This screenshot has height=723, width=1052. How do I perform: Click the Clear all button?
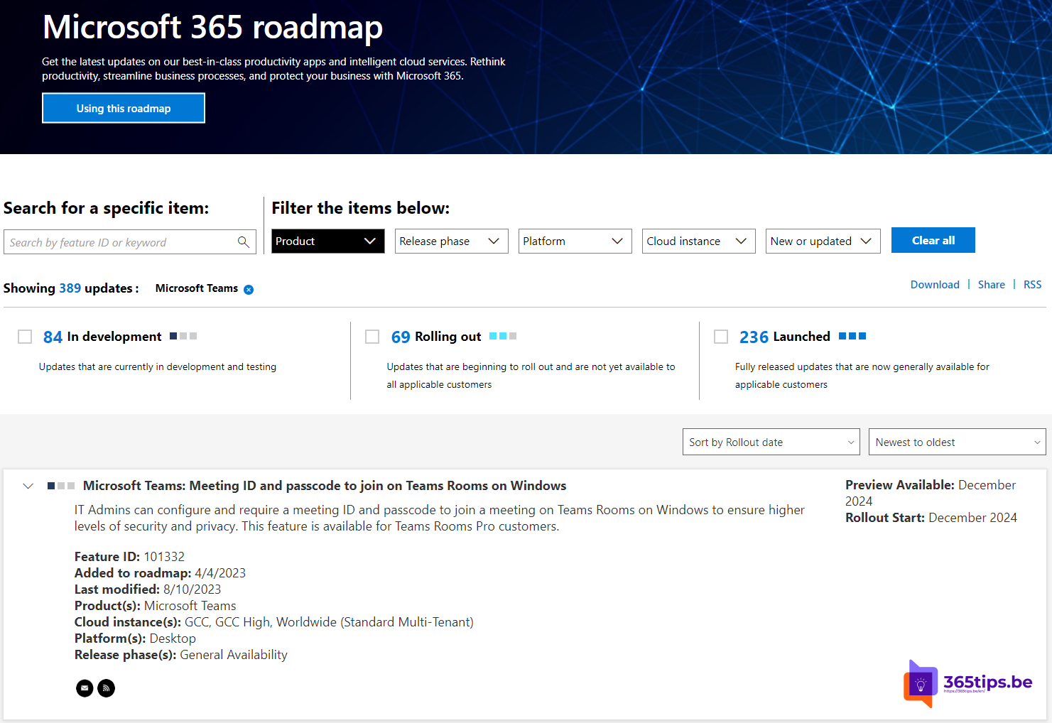[x=933, y=240]
